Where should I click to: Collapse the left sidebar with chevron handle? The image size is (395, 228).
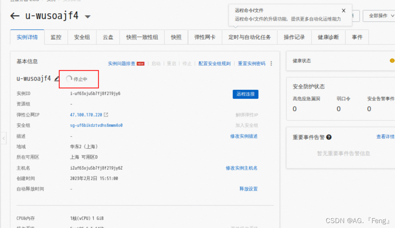[3, 138]
